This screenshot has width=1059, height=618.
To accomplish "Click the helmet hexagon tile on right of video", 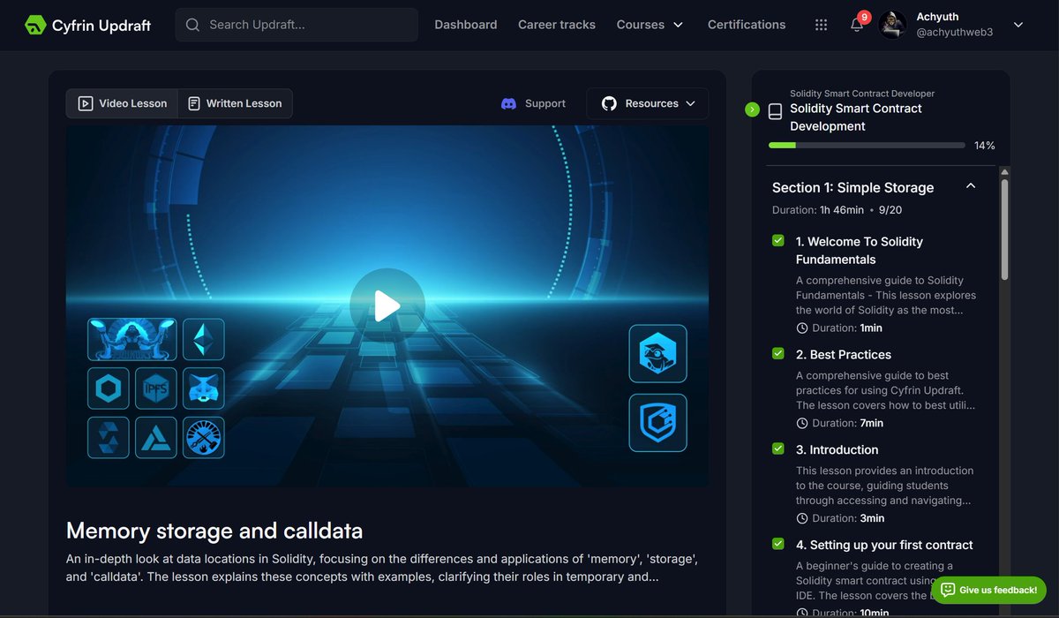I will click(x=657, y=353).
